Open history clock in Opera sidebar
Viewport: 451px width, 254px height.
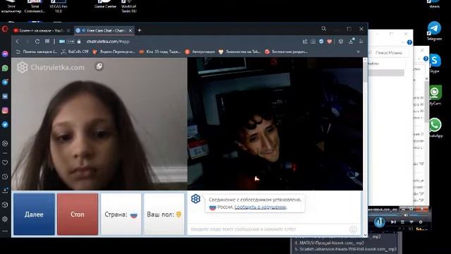[5, 176]
